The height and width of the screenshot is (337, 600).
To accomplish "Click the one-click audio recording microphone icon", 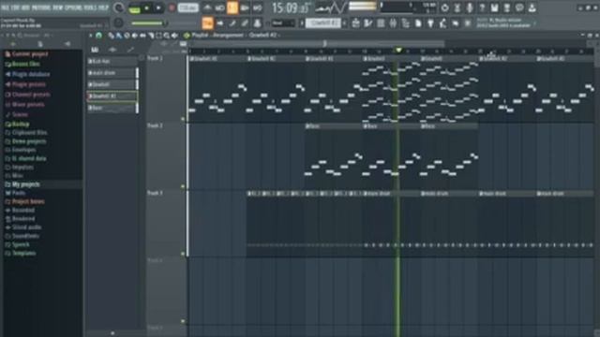I will [x=470, y=7].
